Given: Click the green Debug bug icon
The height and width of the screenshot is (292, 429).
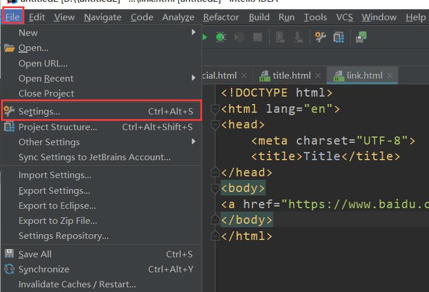Looking at the screenshot, I should 220,37.
